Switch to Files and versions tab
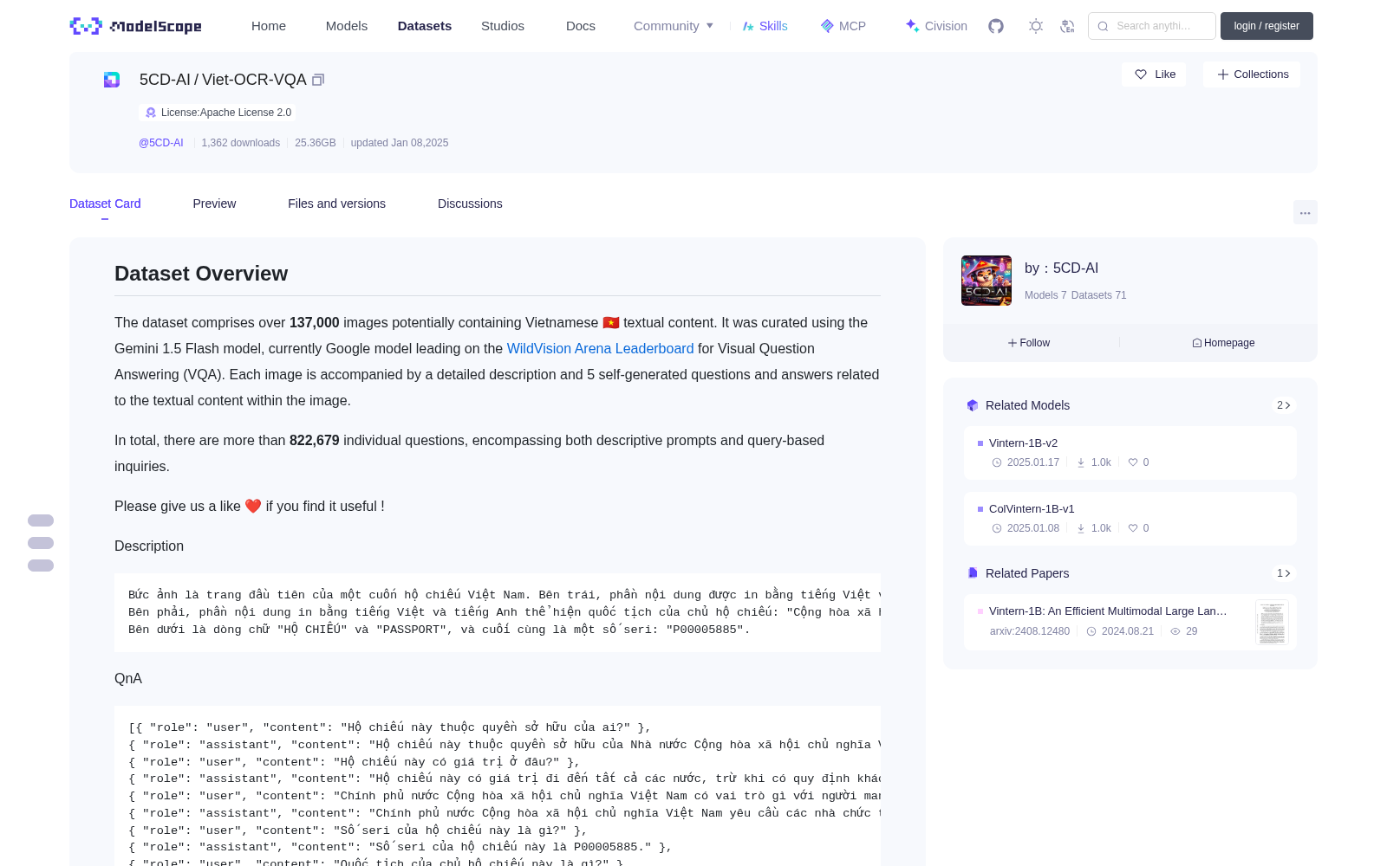The height and width of the screenshot is (866, 1387). (336, 204)
